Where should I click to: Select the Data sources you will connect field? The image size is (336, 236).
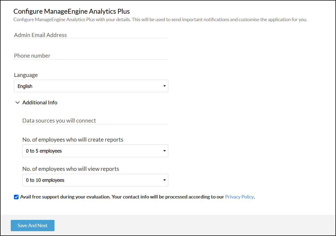(x=95, y=121)
